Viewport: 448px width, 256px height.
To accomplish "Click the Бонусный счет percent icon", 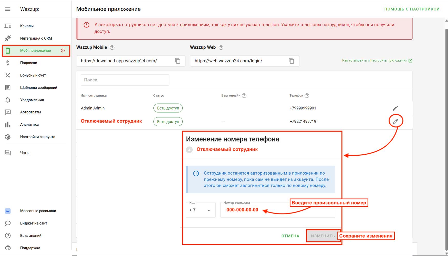I will (8, 75).
